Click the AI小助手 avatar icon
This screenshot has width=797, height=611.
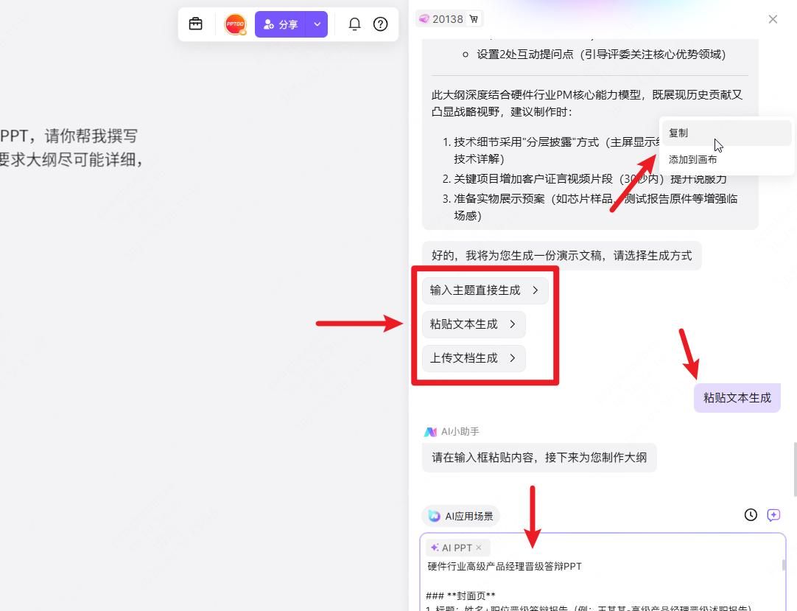(431, 431)
